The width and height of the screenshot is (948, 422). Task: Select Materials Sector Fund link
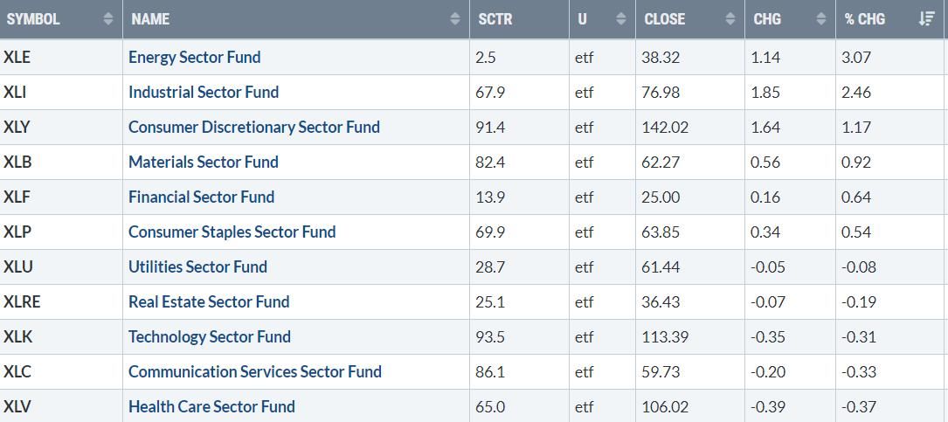pyautogui.click(x=203, y=163)
